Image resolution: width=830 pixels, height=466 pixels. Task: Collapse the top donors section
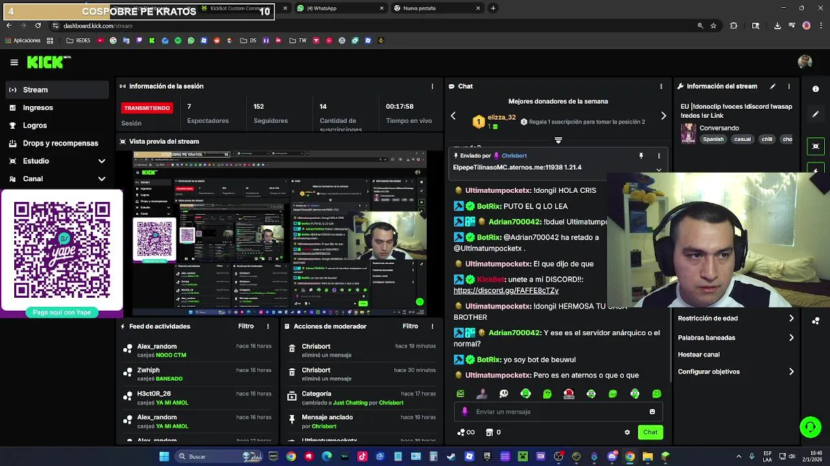tap(558, 140)
